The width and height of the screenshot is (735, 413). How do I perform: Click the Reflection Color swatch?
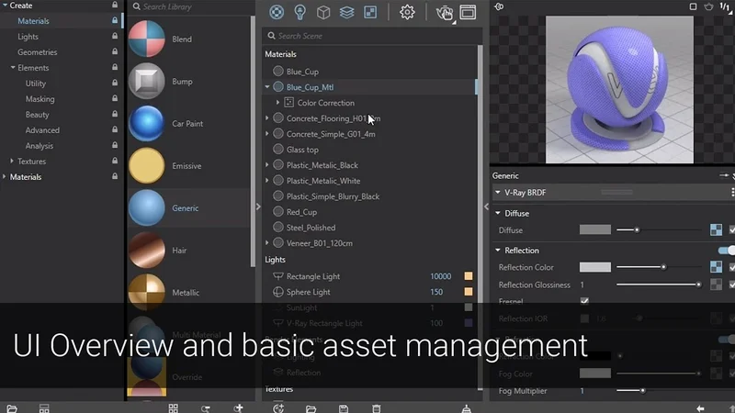pos(594,267)
